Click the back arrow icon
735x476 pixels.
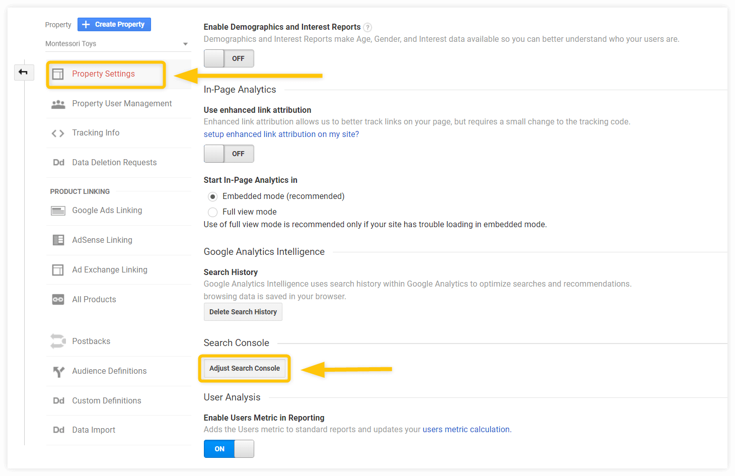(x=23, y=72)
